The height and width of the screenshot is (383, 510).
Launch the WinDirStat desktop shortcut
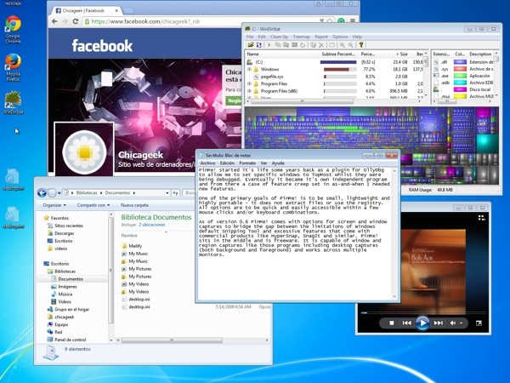click(x=13, y=103)
